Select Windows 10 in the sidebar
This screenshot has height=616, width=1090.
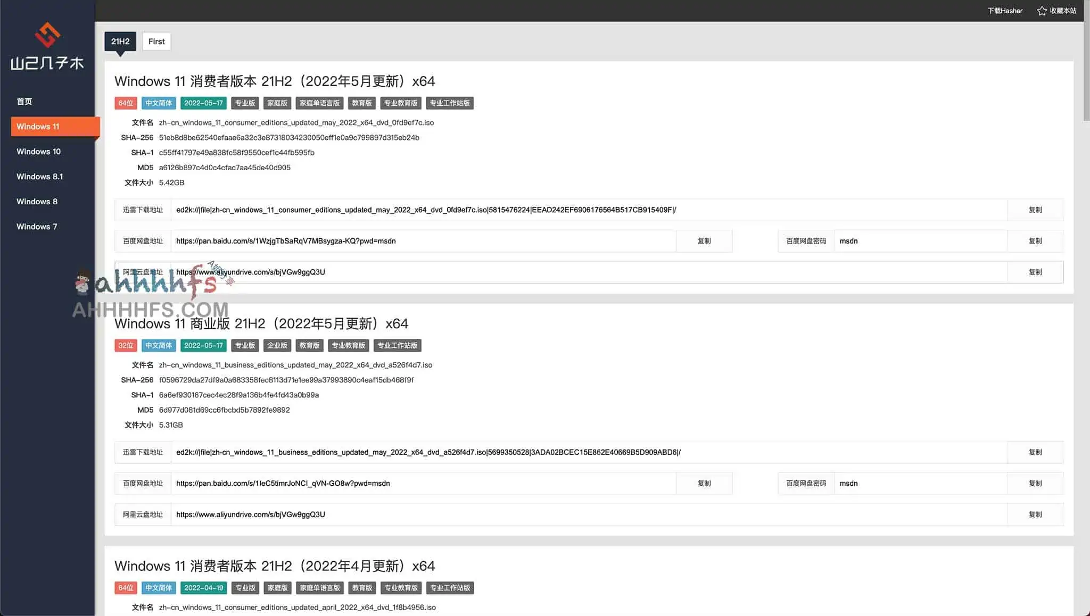[38, 151]
